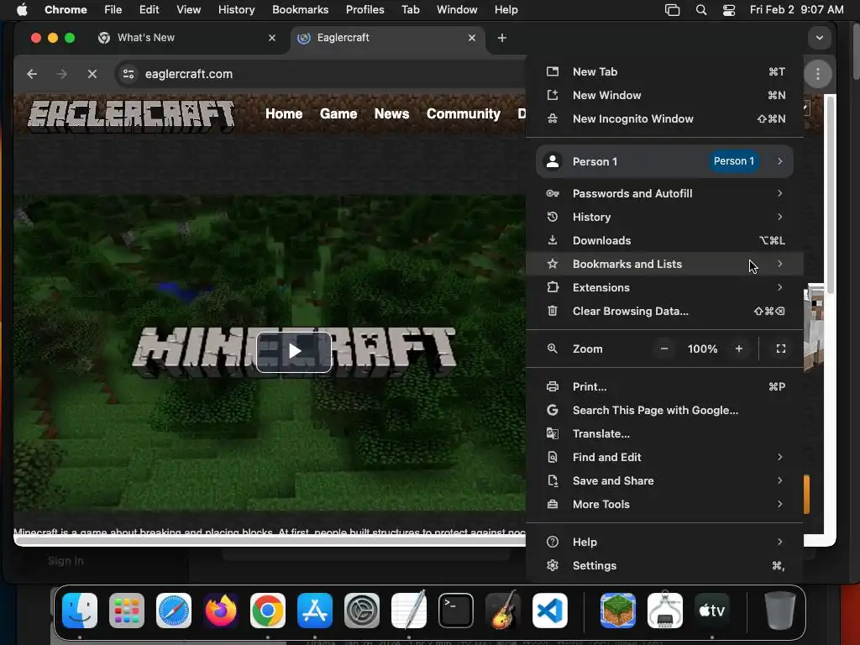This screenshot has width=860, height=645.
Task: Enter fullscreen using the zoom row icon
Action: (781, 349)
